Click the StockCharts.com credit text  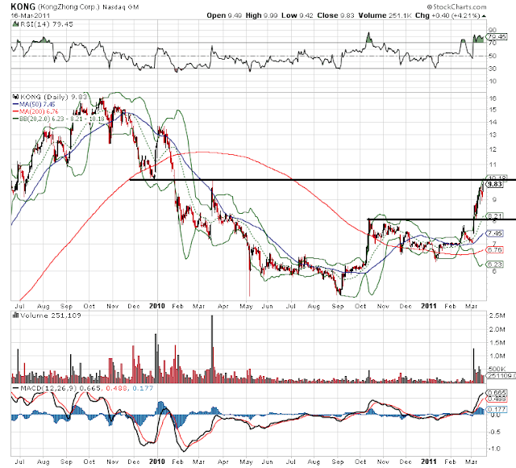tap(456, 6)
